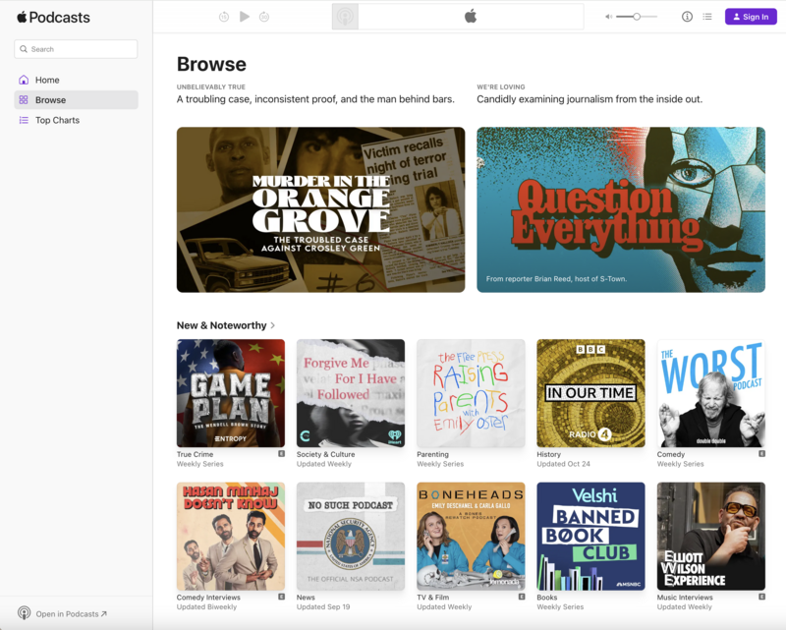786x630 pixels.
Task: Open Hasan Minhaj Doesn't Know artwork
Action: 231,537
